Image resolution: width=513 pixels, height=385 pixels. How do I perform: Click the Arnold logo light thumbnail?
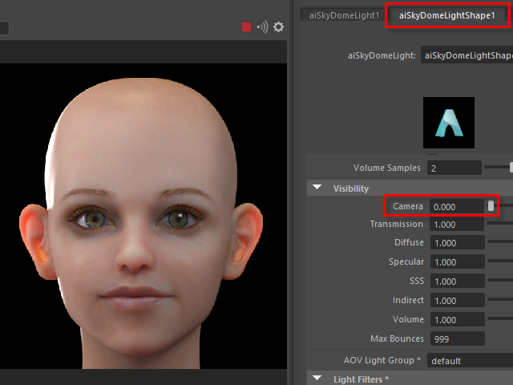tap(448, 123)
